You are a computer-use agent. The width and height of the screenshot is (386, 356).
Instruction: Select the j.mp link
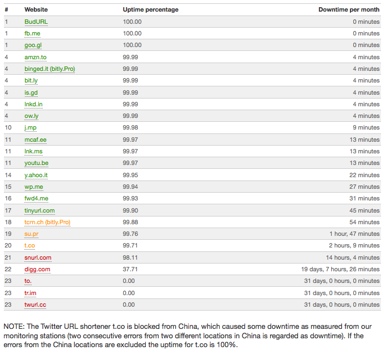pos(31,128)
